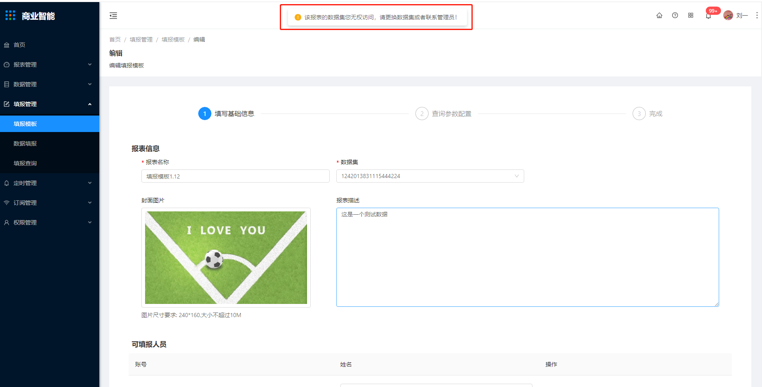
Task: Click step 3 完成
Action: [647, 114]
